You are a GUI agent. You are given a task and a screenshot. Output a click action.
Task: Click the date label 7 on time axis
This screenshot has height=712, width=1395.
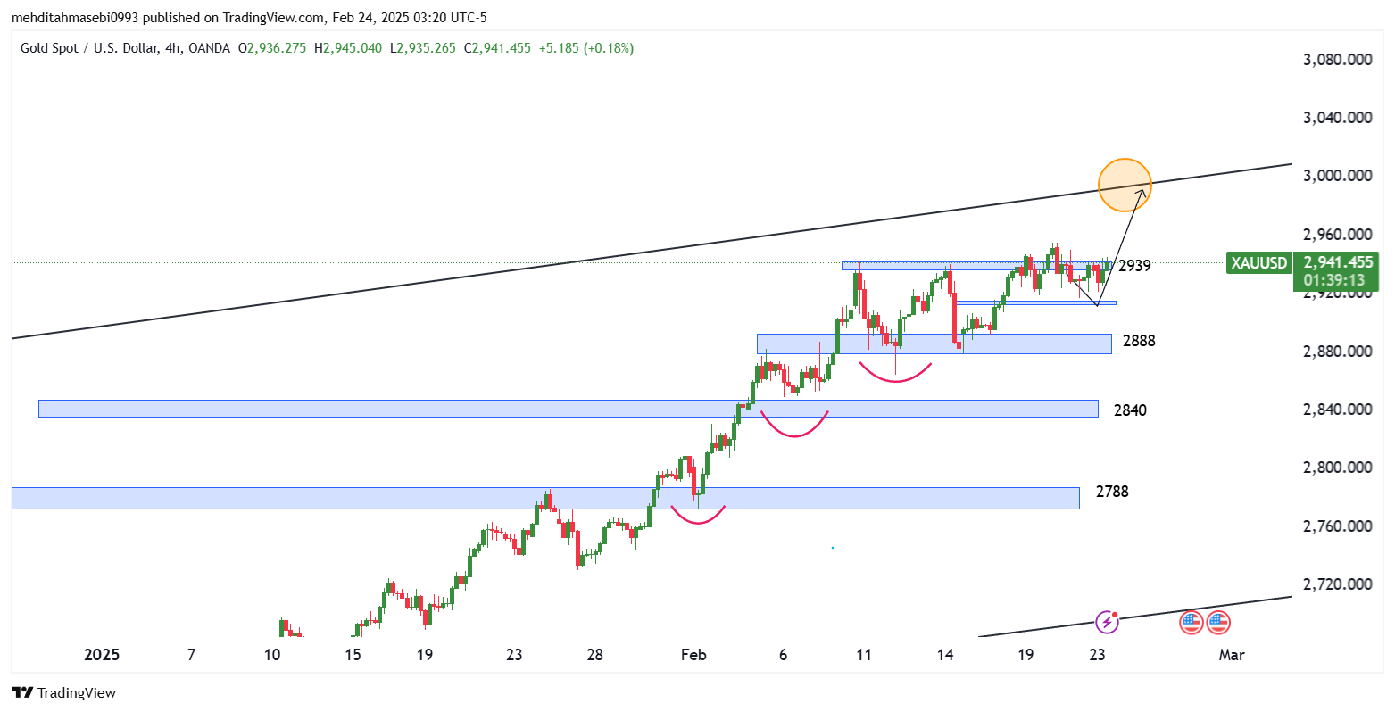click(x=191, y=655)
